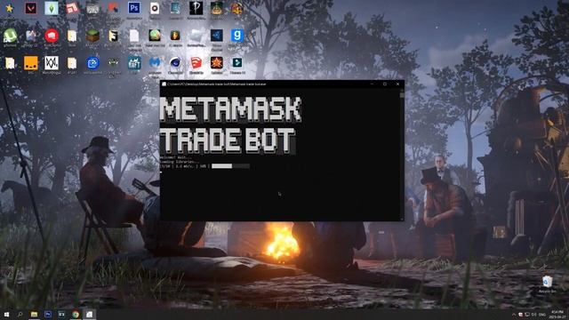Launch the Watch Dogs 2 shortcut

click(52, 63)
